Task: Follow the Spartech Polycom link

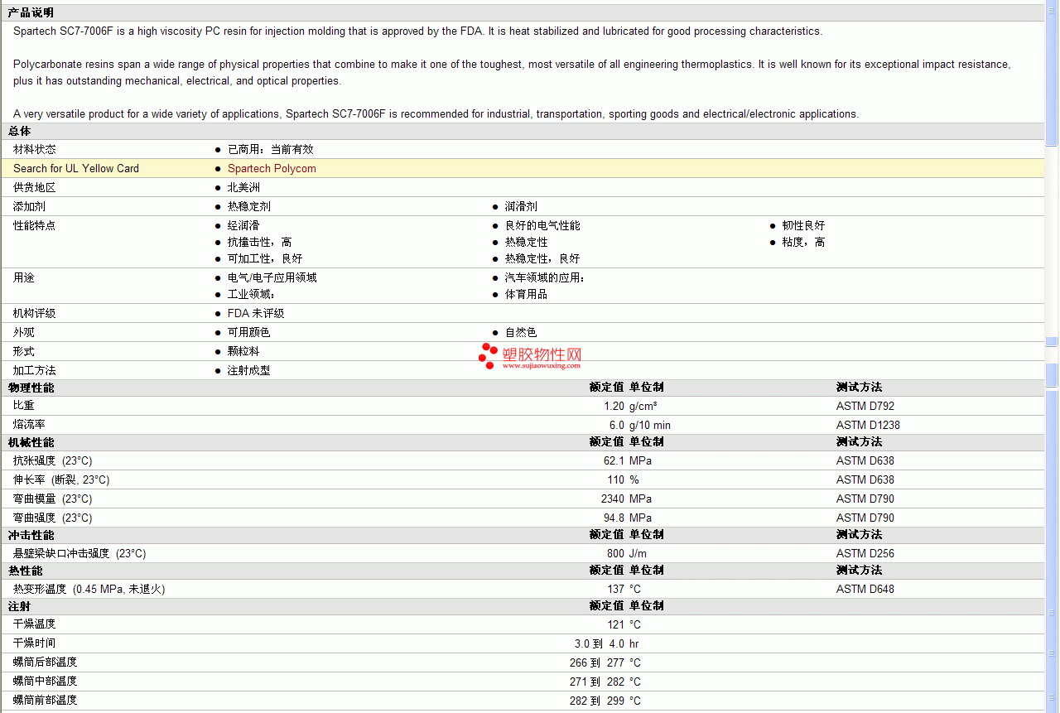Action: point(272,168)
